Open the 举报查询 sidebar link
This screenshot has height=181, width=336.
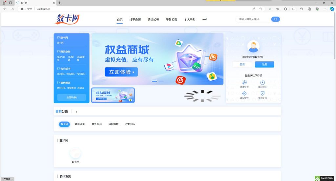pos(71,88)
